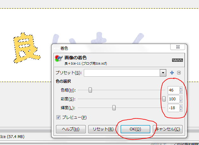Image resolution: width=199 pixels, height=145 pixels.
Task: Click the 画像の着色 heading text
Action: tap(76, 58)
